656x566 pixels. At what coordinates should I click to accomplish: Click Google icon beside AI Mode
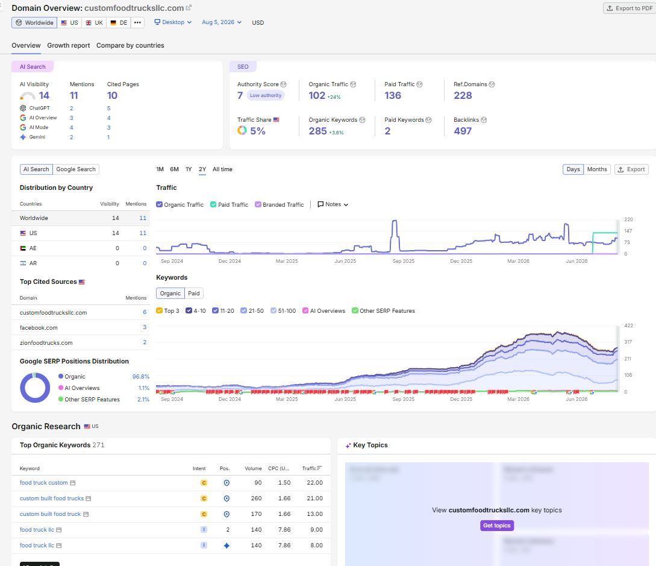(x=23, y=127)
